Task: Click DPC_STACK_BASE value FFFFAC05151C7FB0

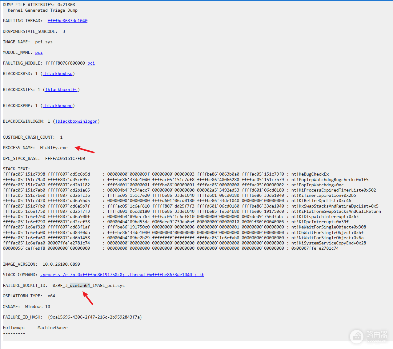Action: click(x=65, y=158)
